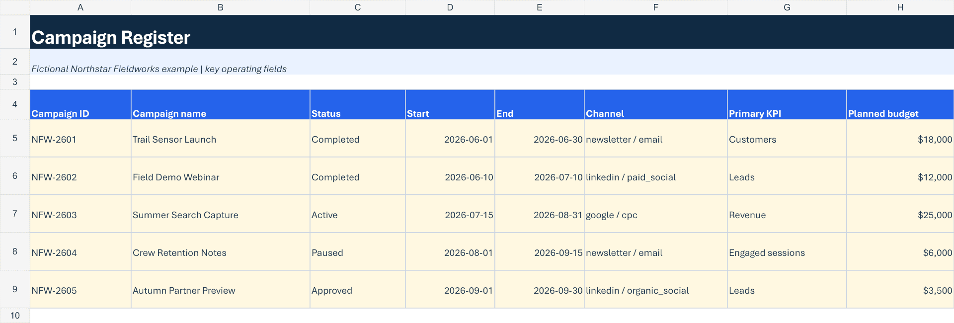Viewport: 954px width, 323px height.
Task: Select the Trail Sensor Launch cell
Action: point(221,139)
